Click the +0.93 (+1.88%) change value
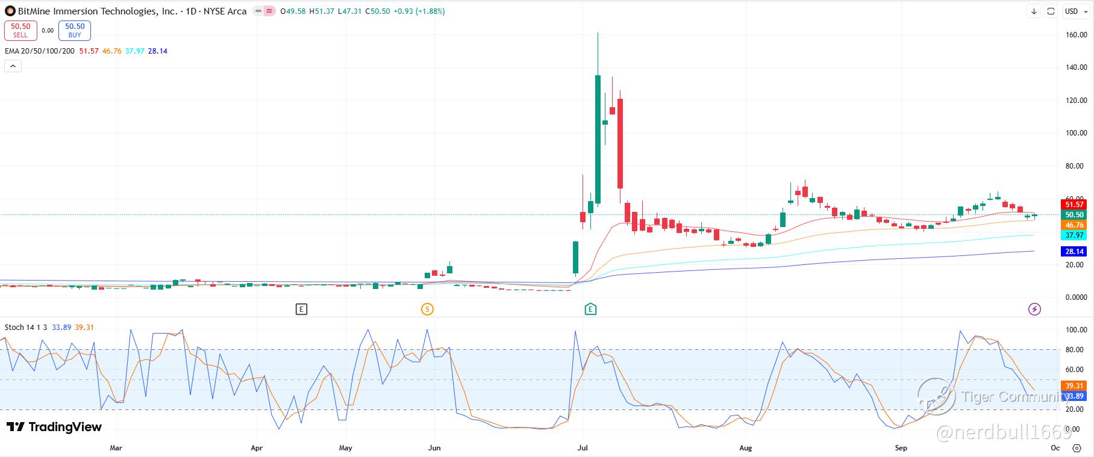 click(419, 11)
